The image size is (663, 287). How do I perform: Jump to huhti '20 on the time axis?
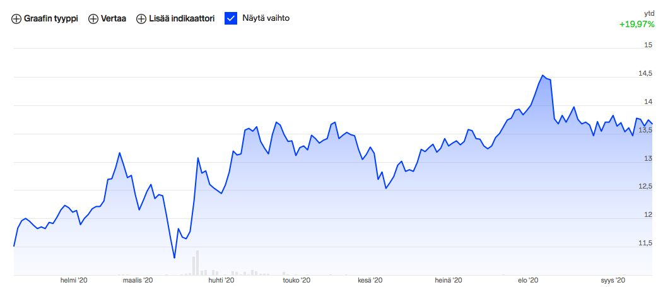[x=221, y=281]
